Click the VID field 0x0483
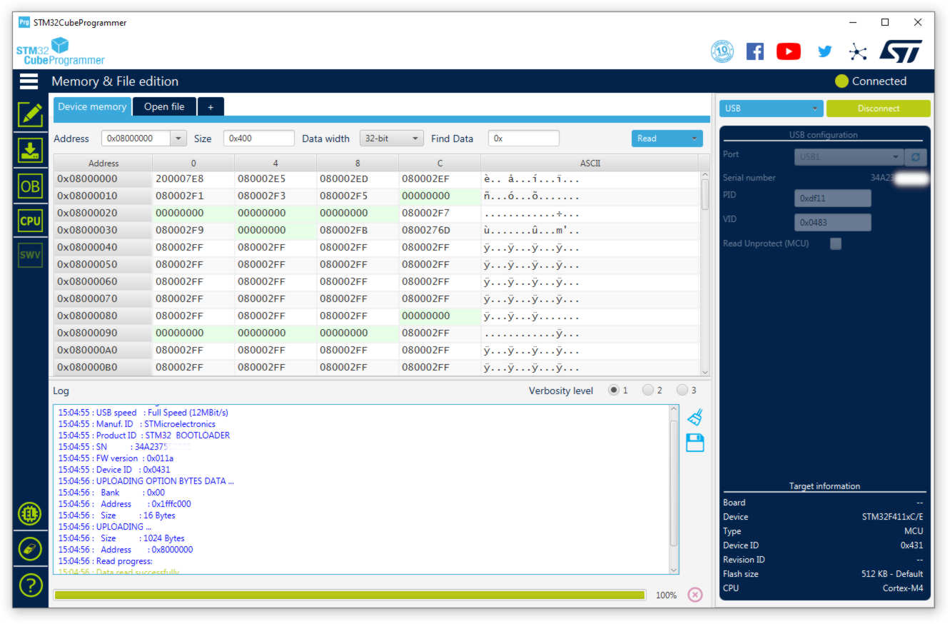This screenshot has width=950, height=624. [832, 222]
